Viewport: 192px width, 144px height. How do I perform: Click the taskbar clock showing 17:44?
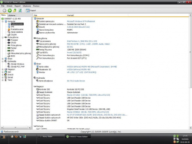(x=185, y=136)
